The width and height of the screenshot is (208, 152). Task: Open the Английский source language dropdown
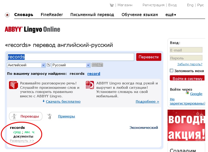pos(26,65)
